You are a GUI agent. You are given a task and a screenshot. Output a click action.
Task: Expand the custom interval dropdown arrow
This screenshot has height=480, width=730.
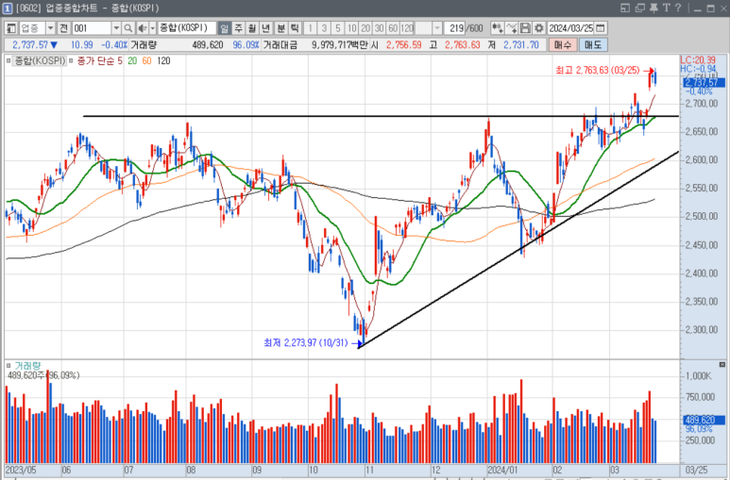point(436,28)
